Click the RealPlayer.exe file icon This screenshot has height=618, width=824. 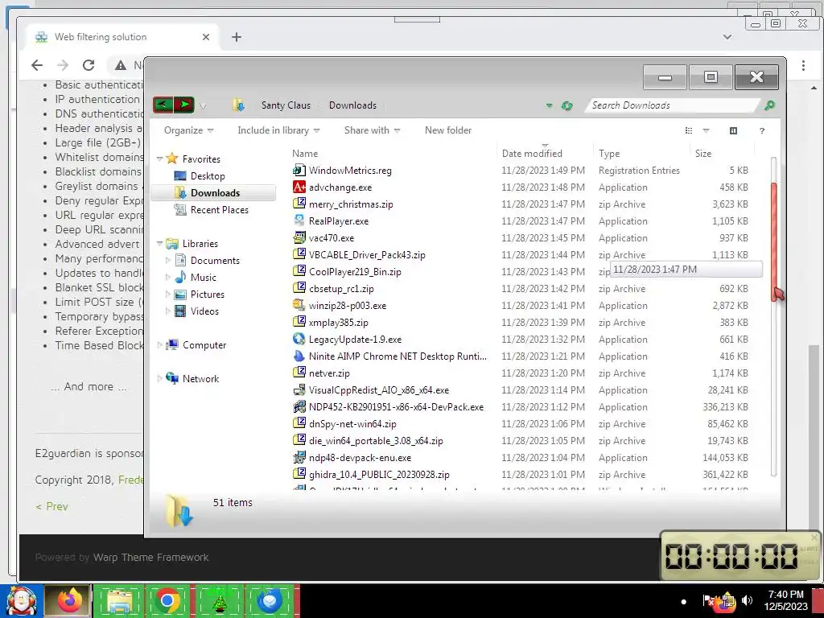[299, 220]
